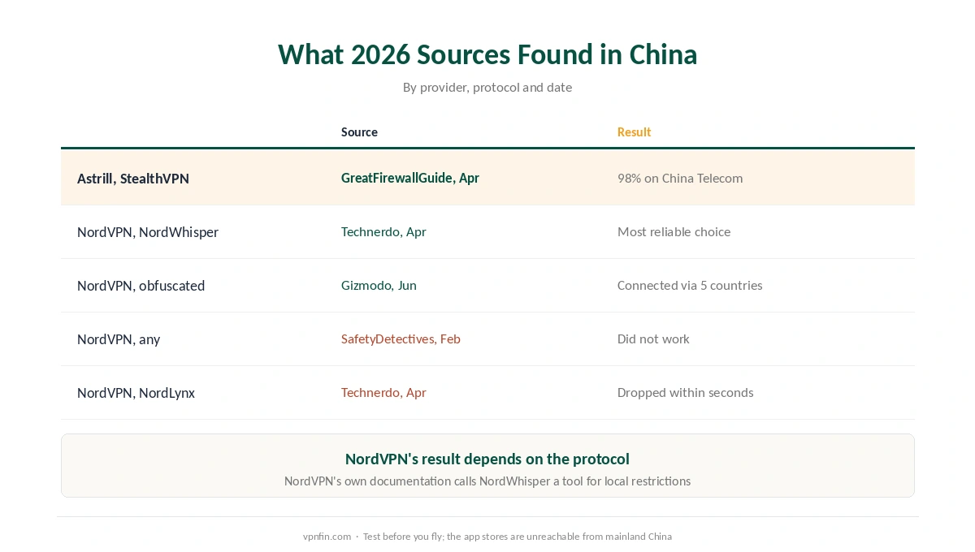This screenshot has height=552, width=975.
Task: Click the 'GreatFirewallGuide, Apr' source cell
Action: (x=410, y=178)
